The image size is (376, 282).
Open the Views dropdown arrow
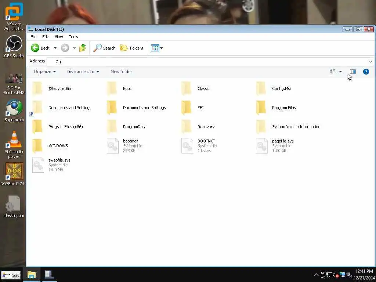click(162, 48)
